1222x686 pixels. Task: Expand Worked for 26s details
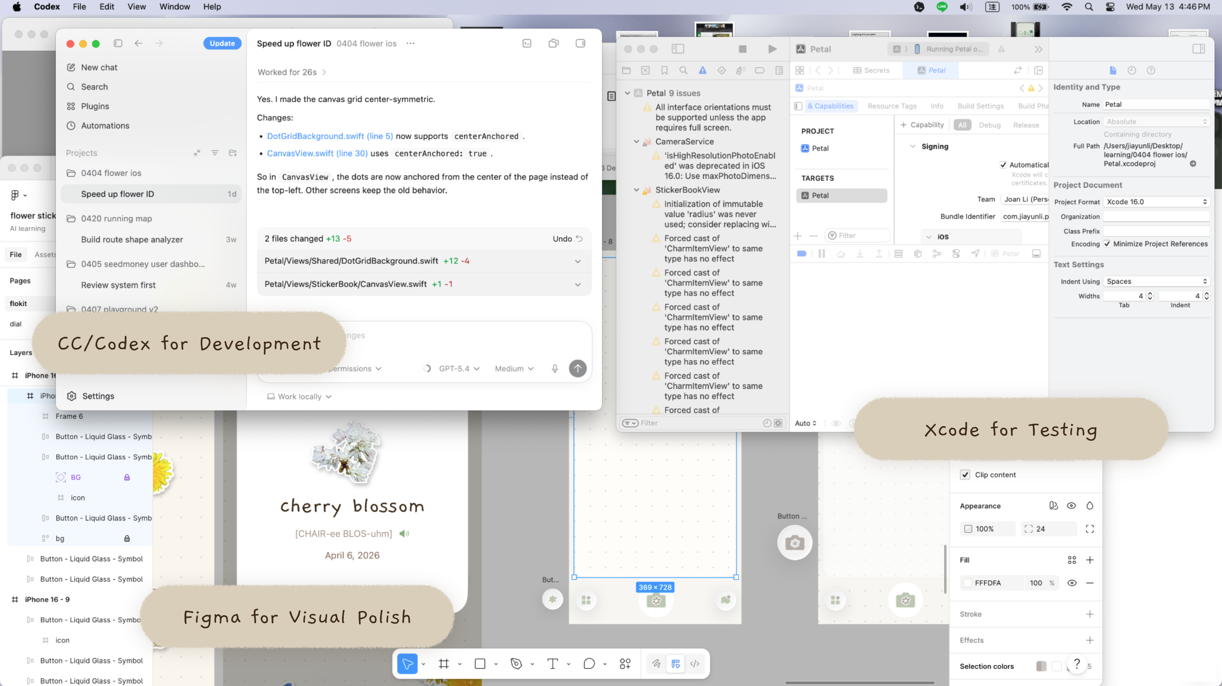(x=292, y=72)
